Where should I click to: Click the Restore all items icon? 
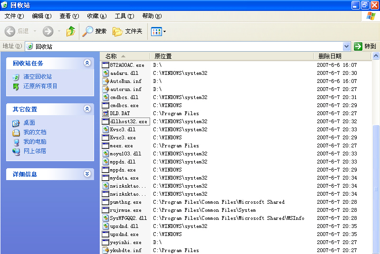16,86
